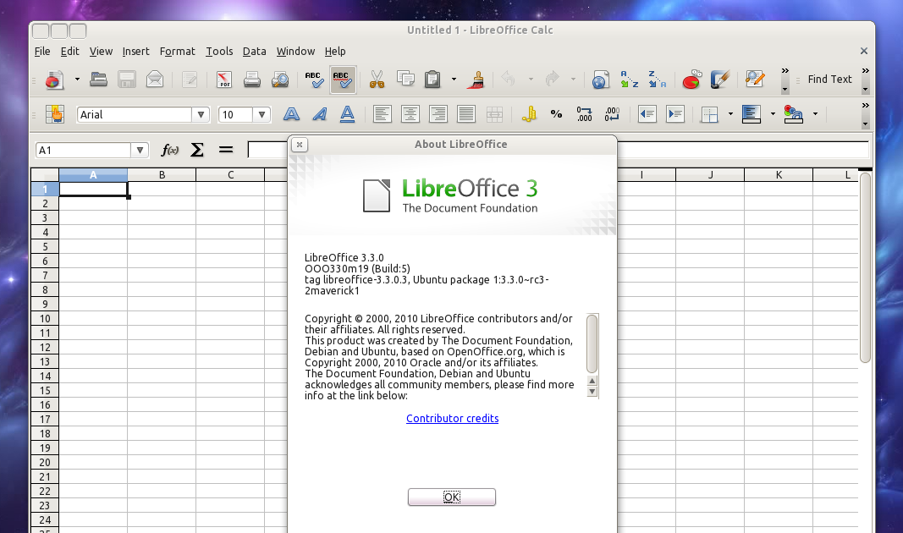Sort Ascending A to Z
The height and width of the screenshot is (533, 903).
tap(629, 80)
